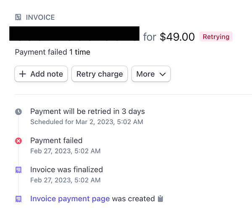This screenshot has width=252, height=218.
Task: Open the More dropdown menu
Action: pos(151,74)
